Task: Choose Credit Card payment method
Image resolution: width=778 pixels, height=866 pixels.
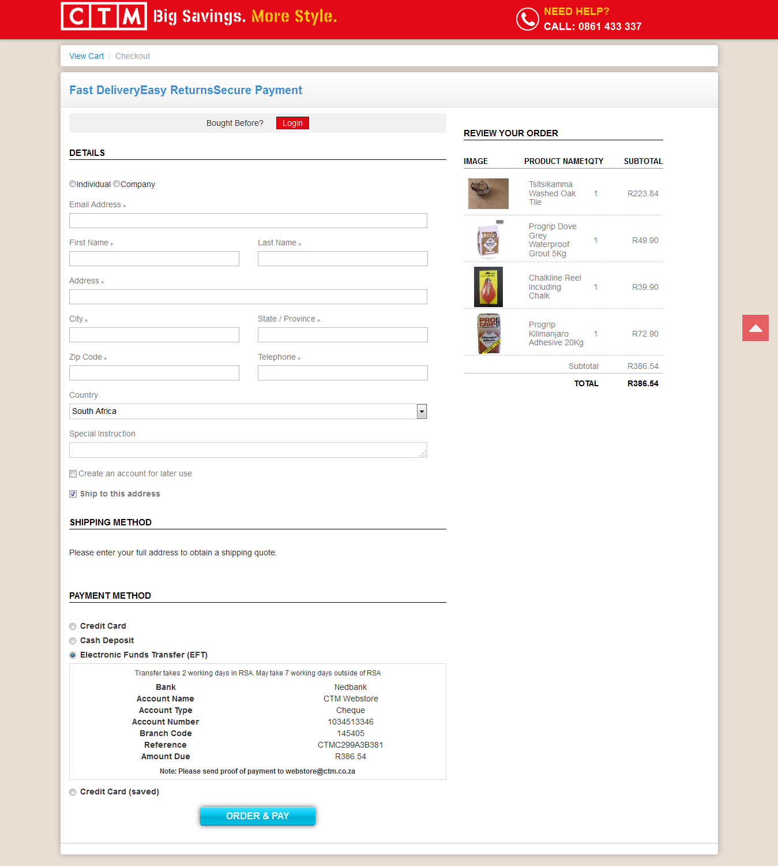Action: click(x=73, y=626)
